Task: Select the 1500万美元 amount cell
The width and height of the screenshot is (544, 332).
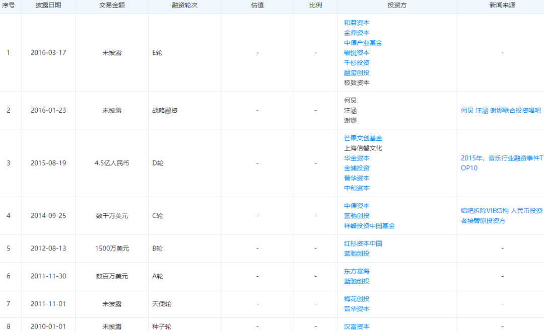Action: (x=112, y=248)
